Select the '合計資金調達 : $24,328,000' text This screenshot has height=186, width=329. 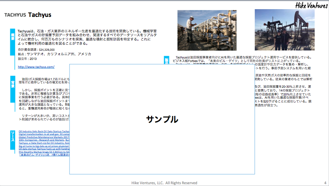pos(36,50)
